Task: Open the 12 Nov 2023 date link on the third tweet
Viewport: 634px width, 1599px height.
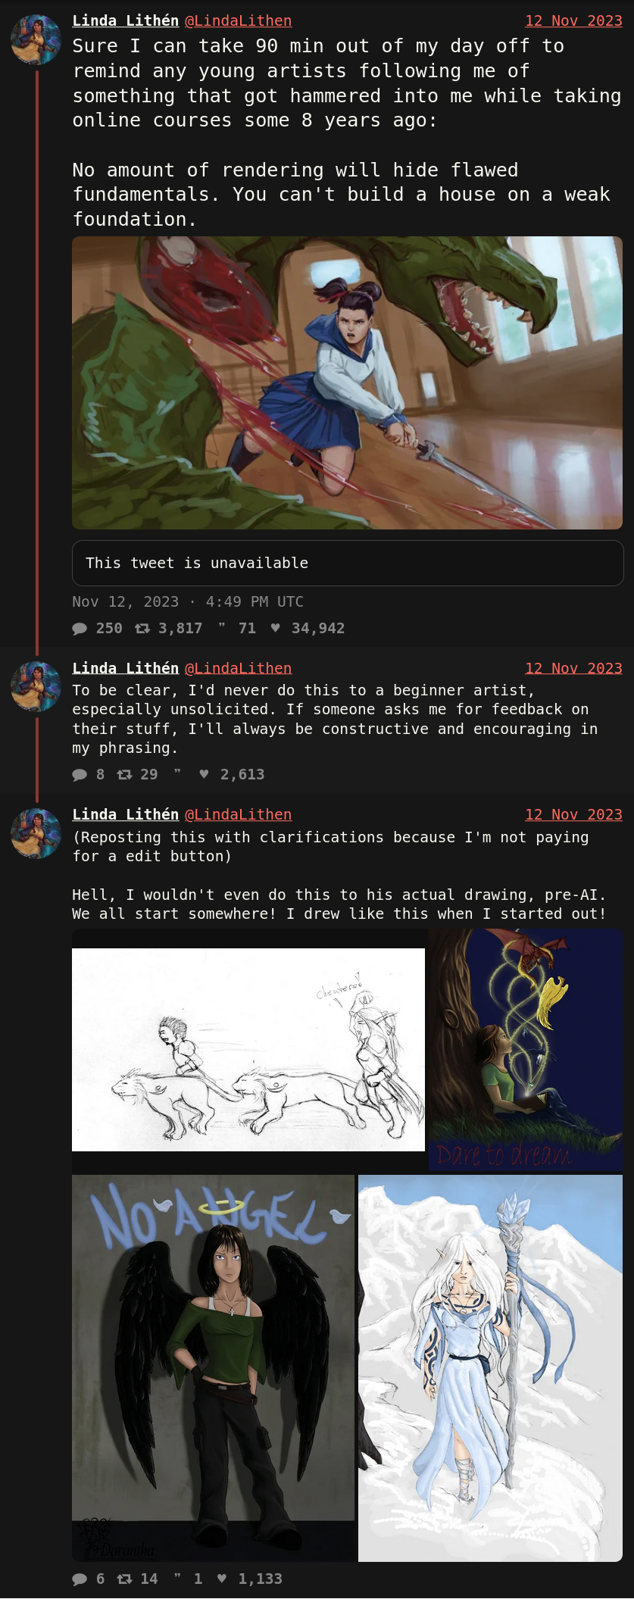Action: click(573, 814)
